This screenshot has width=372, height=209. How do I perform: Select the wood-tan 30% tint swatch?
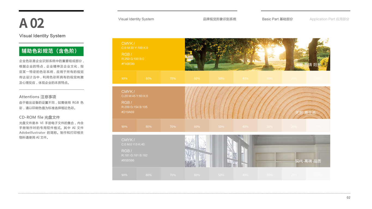270,125
